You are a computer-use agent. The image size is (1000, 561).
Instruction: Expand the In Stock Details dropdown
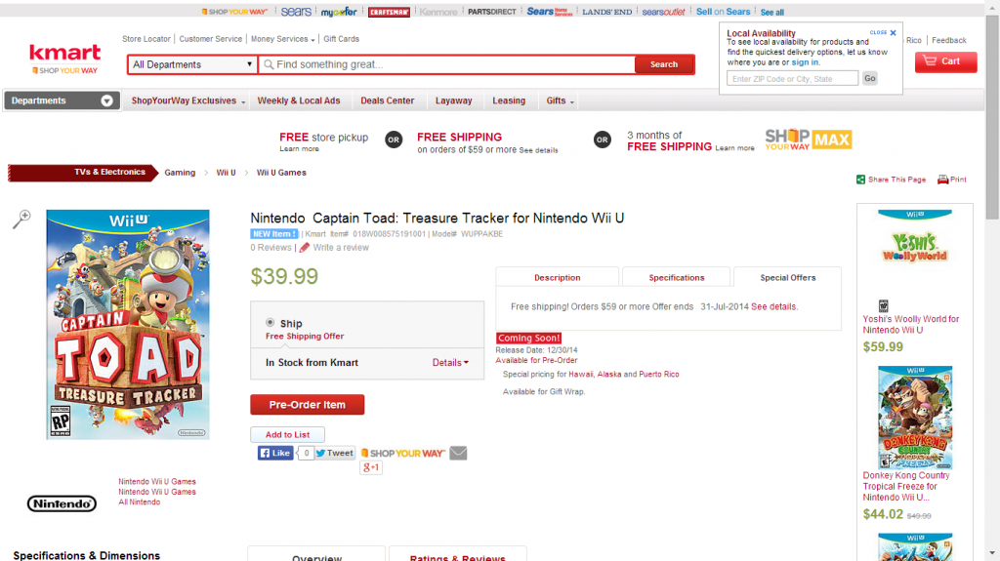(x=450, y=363)
